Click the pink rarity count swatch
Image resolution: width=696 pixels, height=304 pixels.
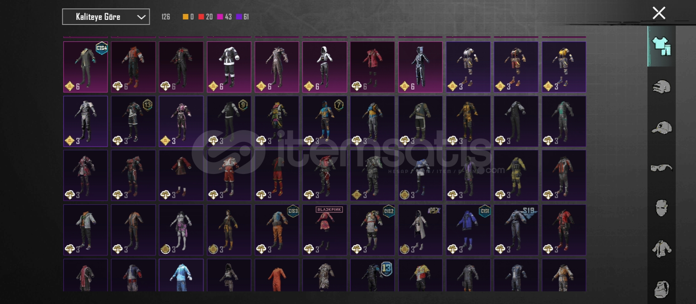220,17
